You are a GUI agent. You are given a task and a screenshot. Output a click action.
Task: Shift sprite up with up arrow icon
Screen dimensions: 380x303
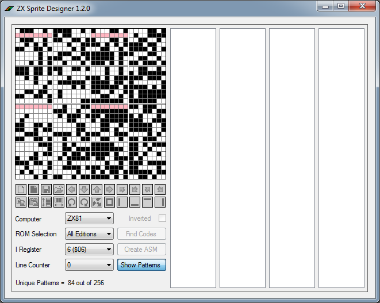coord(97,189)
